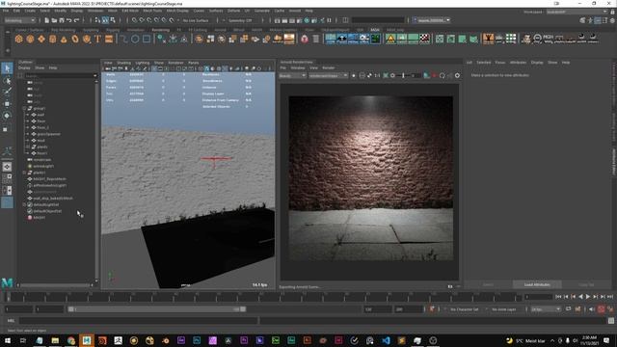
Task: Toggle the Attribute Editor sidebar icon
Action: coord(598,20)
